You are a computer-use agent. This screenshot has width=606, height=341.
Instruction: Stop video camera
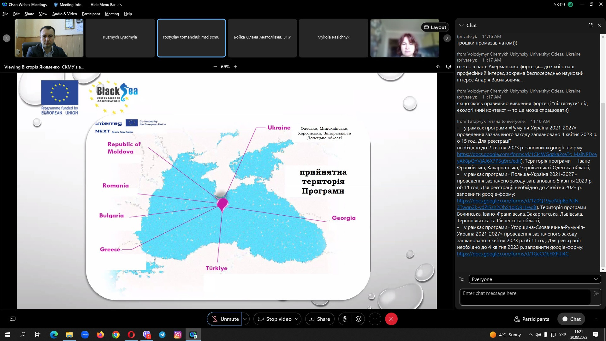pos(275,319)
